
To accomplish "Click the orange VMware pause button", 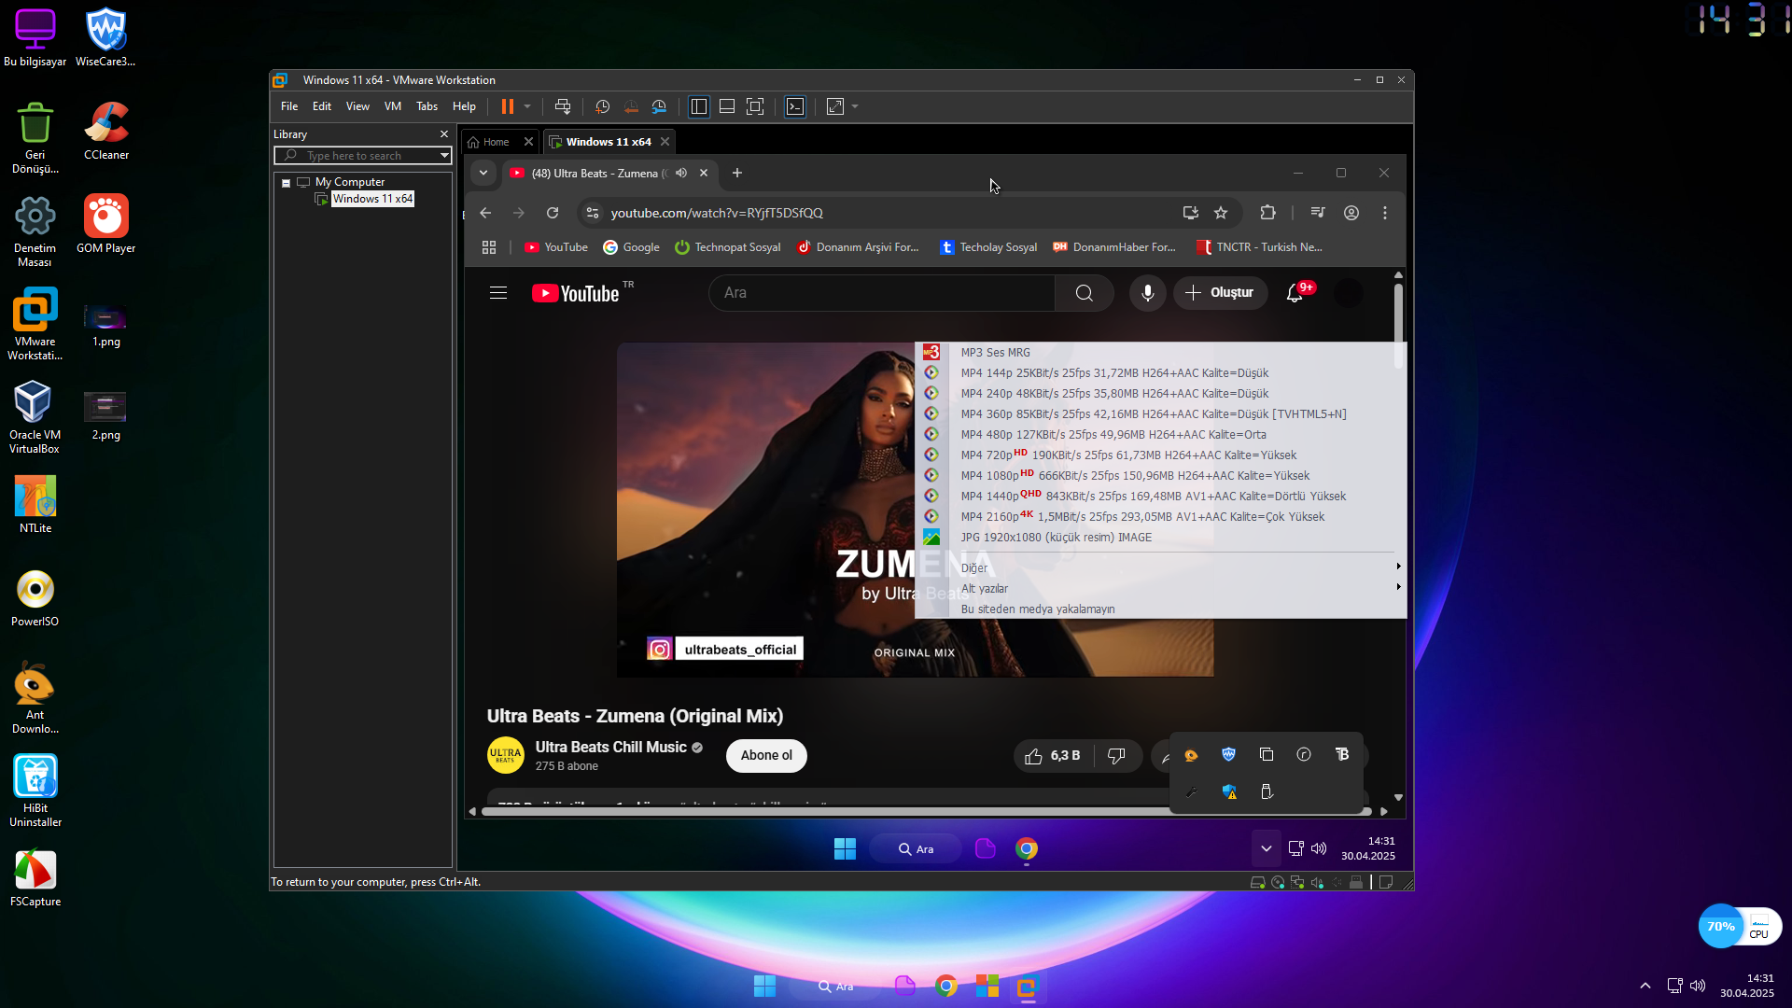I will (x=507, y=106).
